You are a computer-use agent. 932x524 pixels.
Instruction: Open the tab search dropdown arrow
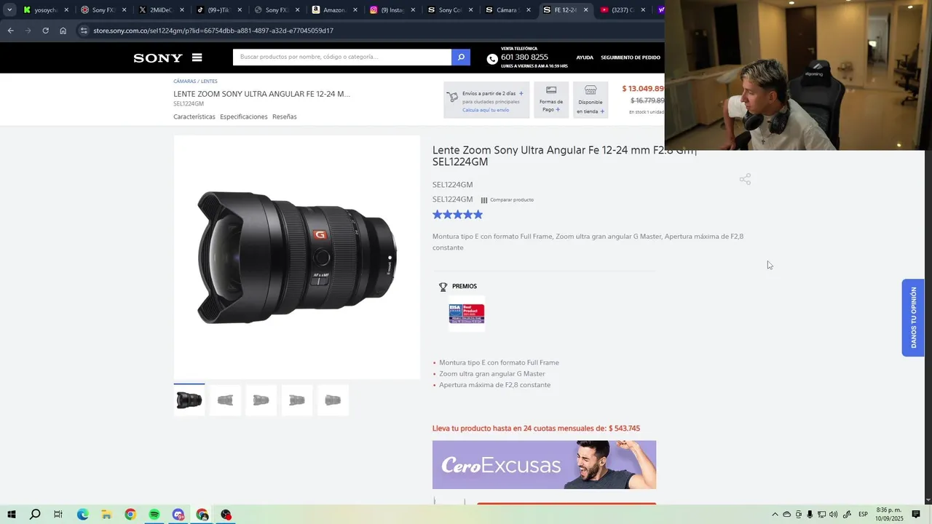pyautogui.click(x=9, y=10)
